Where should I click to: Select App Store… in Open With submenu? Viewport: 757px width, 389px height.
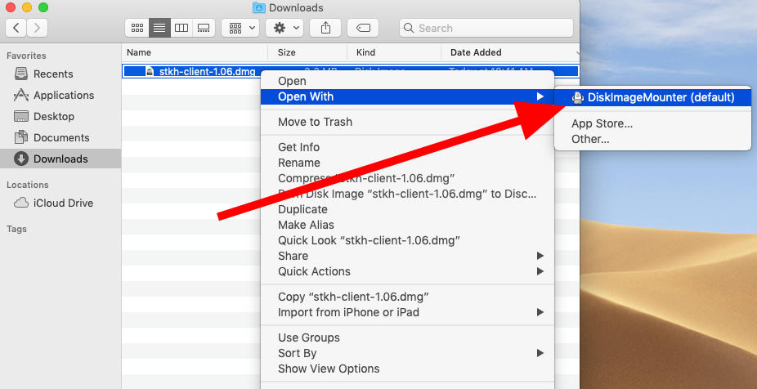point(602,124)
